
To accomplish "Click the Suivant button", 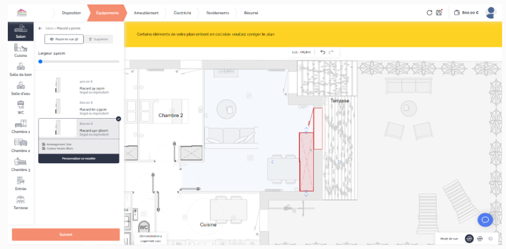I will point(66,235).
